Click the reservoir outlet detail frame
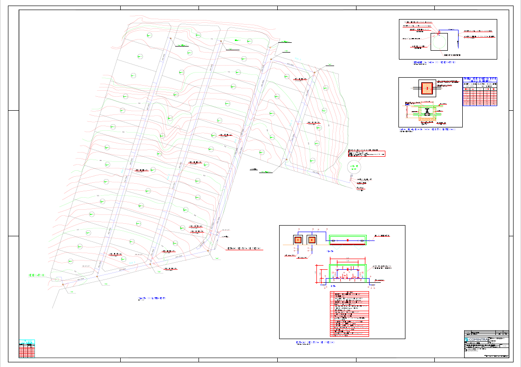The image size is (521, 367). click(x=448, y=39)
